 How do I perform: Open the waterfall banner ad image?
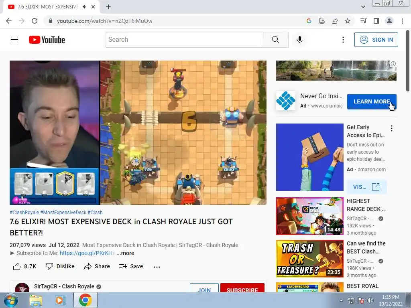coord(336,71)
